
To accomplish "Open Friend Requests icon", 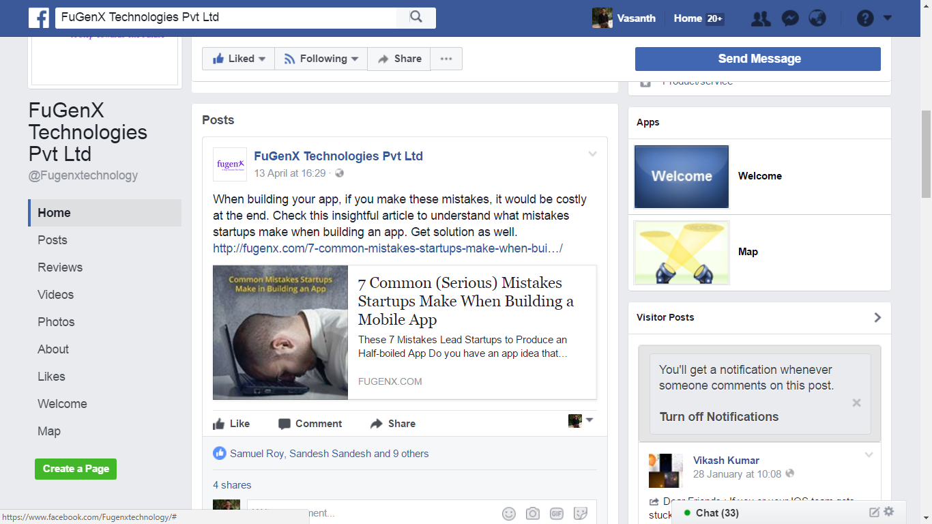I will [761, 18].
